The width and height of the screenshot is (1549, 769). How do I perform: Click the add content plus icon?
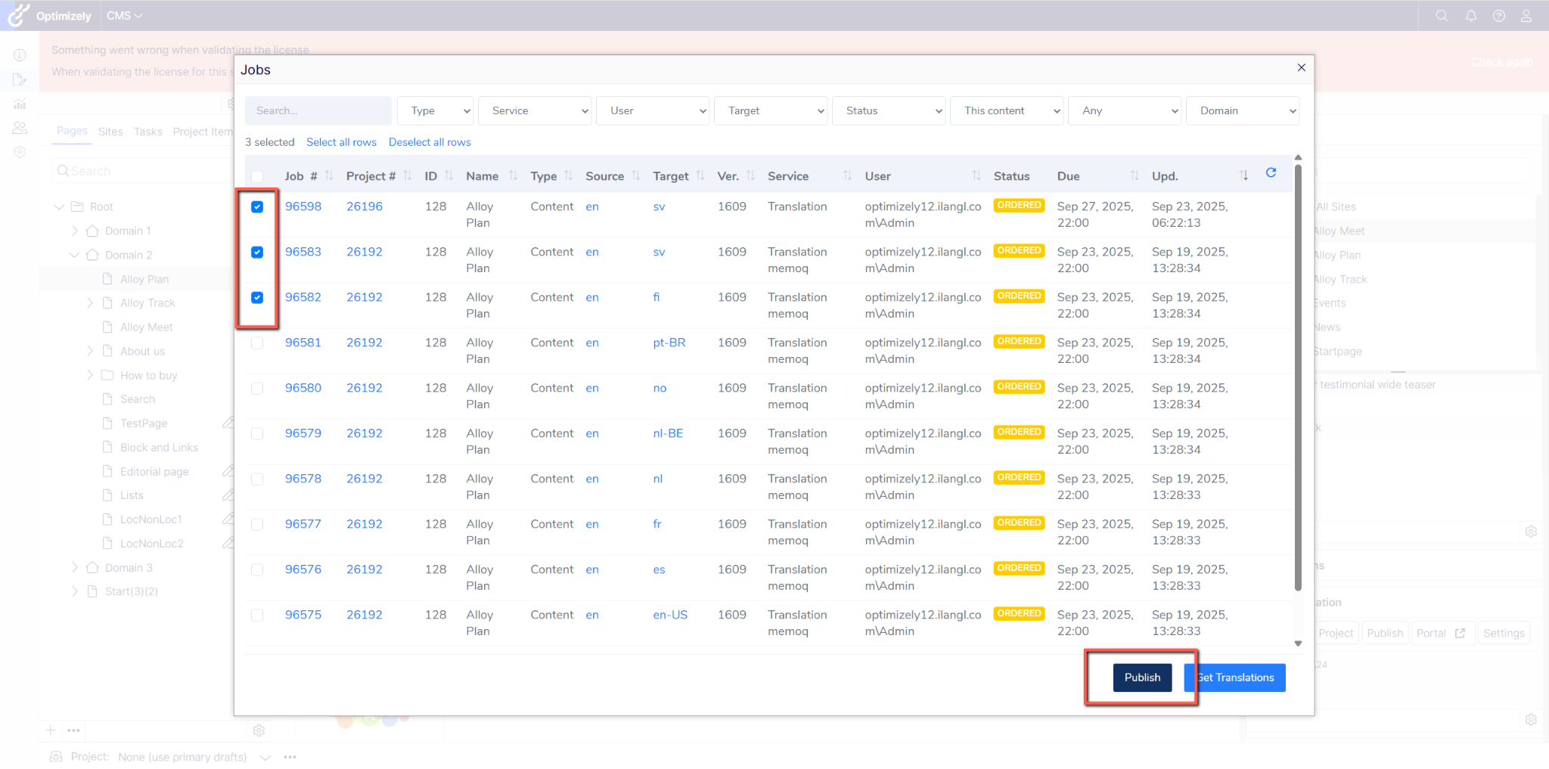(x=50, y=730)
